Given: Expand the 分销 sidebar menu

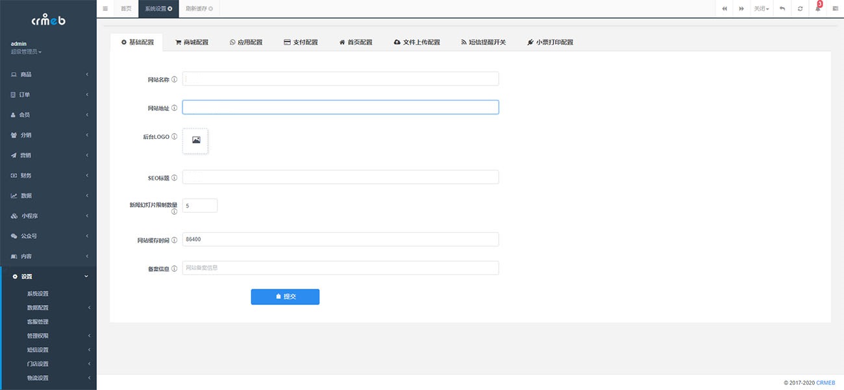Looking at the screenshot, I should click(48, 135).
